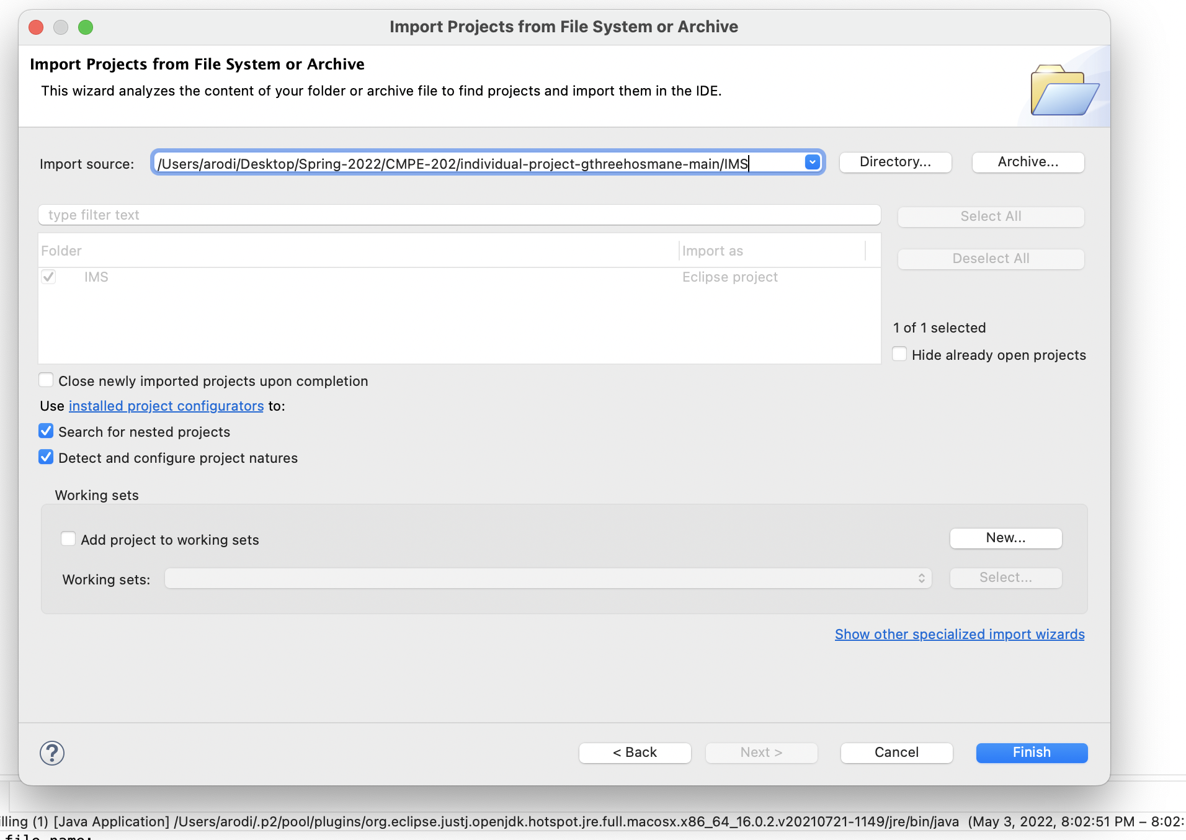The width and height of the screenshot is (1186, 840).
Task: Expand the Working sets combo box
Action: (x=548, y=578)
